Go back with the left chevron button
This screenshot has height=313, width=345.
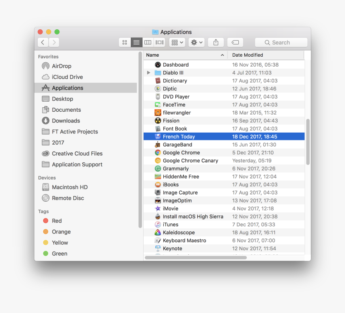[43, 42]
